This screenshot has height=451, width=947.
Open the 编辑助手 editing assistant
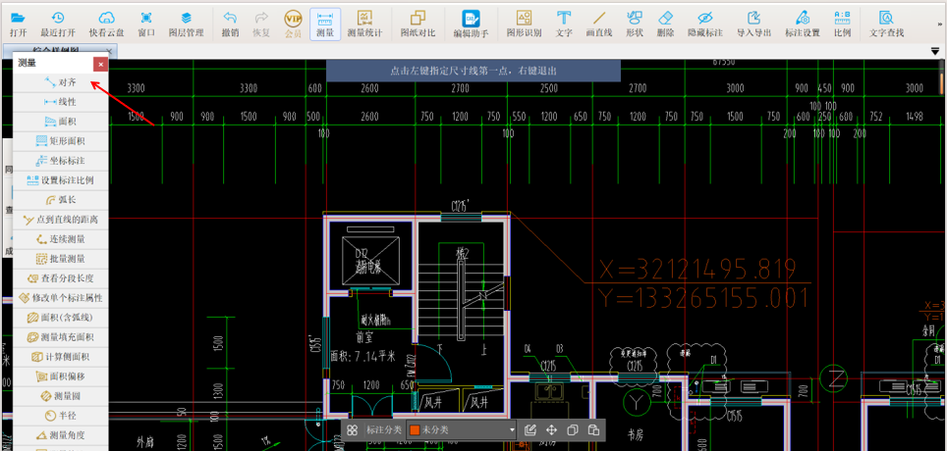click(472, 25)
